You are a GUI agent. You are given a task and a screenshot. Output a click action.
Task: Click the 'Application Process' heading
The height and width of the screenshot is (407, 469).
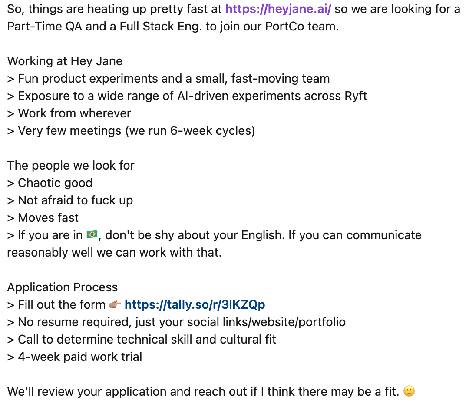point(63,287)
